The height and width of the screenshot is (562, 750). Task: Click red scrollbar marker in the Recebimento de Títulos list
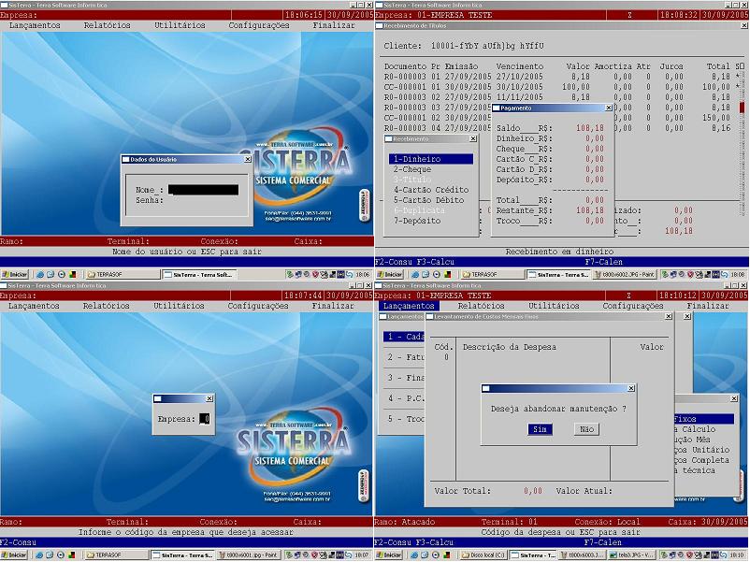click(x=742, y=108)
